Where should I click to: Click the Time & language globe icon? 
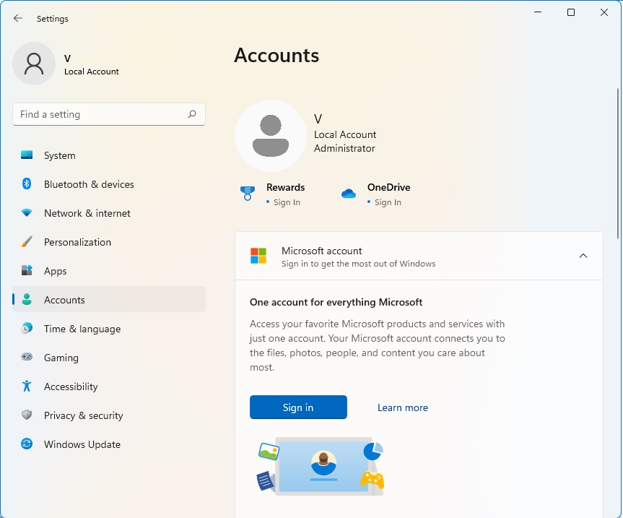pyautogui.click(x=27, y=329)
